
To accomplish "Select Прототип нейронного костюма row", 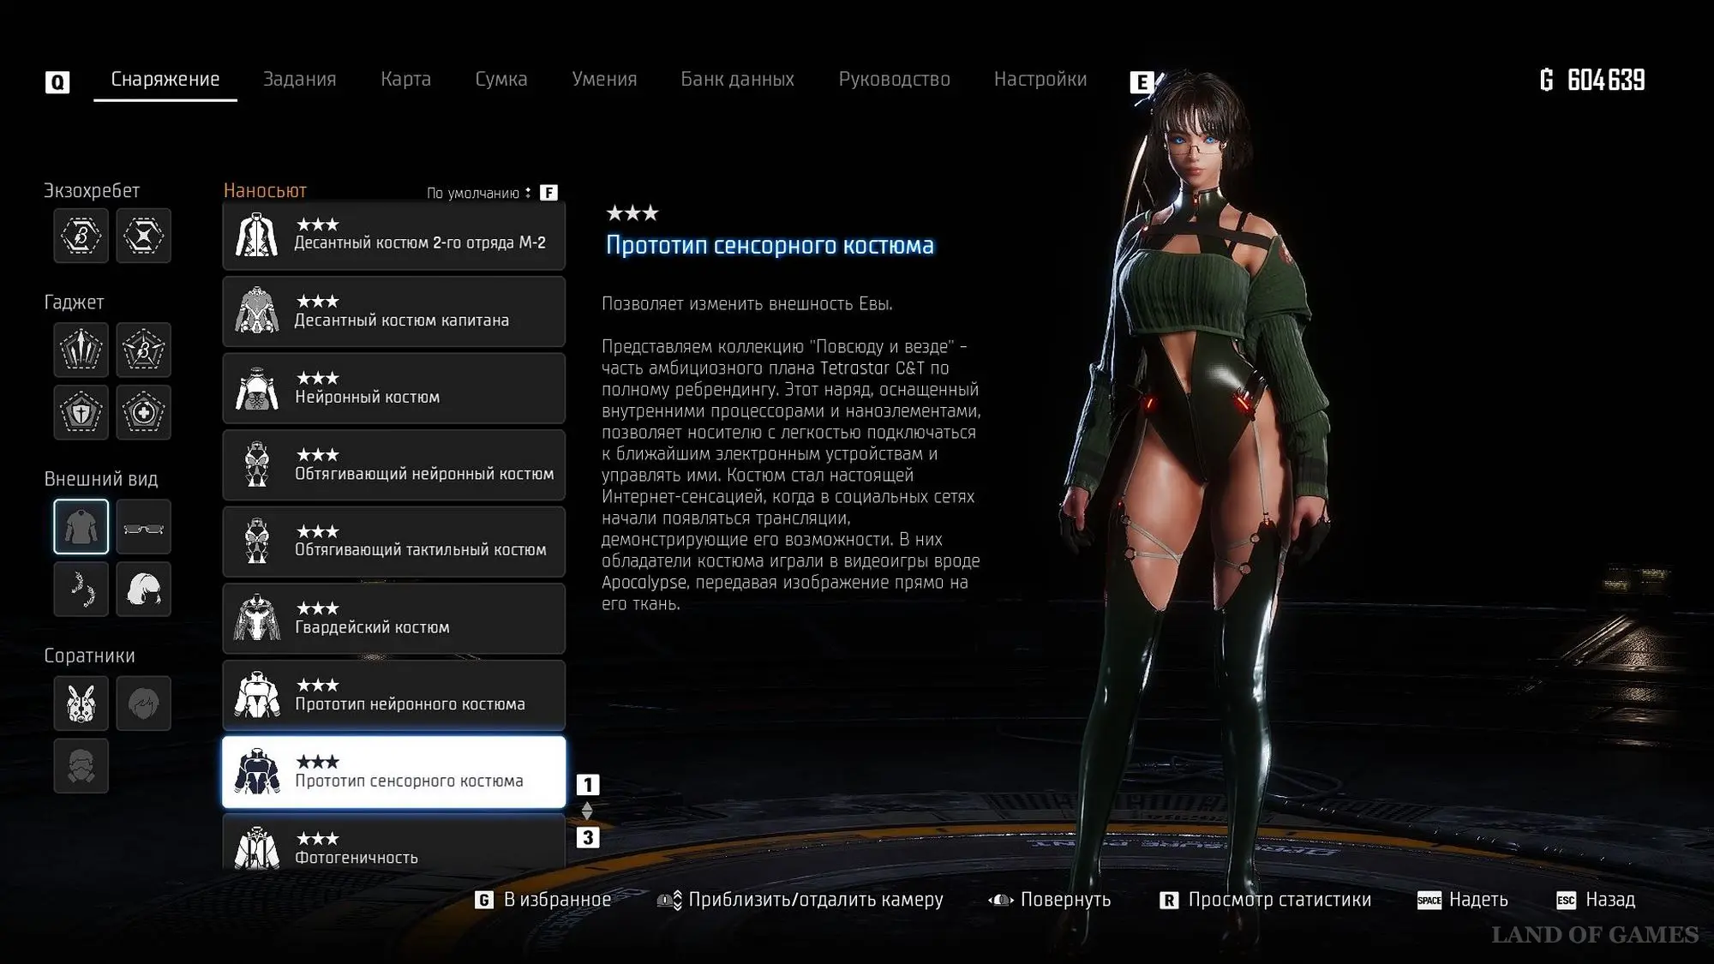I will click(394, 695).
